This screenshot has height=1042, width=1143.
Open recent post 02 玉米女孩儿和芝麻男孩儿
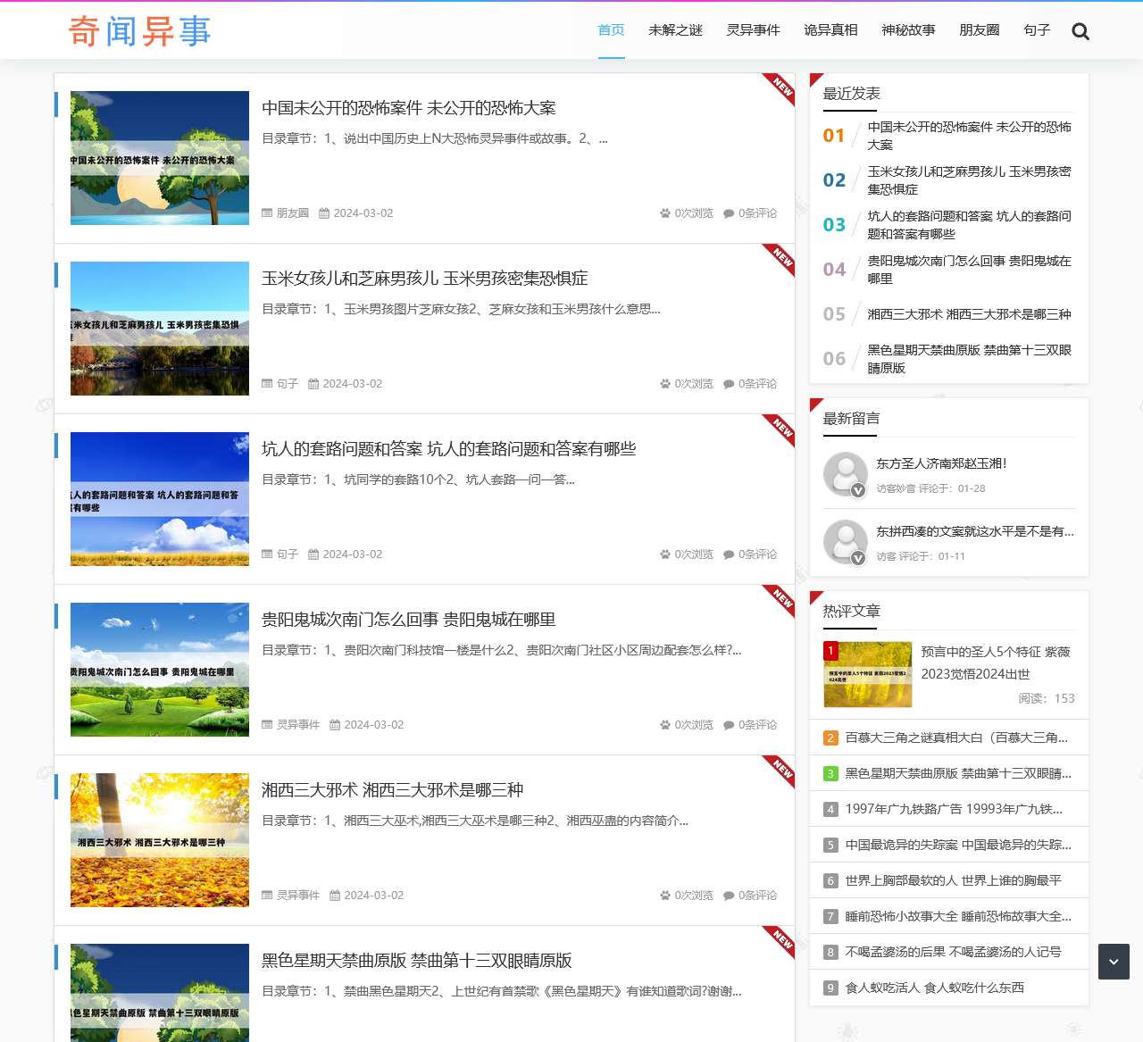(970, 180)
